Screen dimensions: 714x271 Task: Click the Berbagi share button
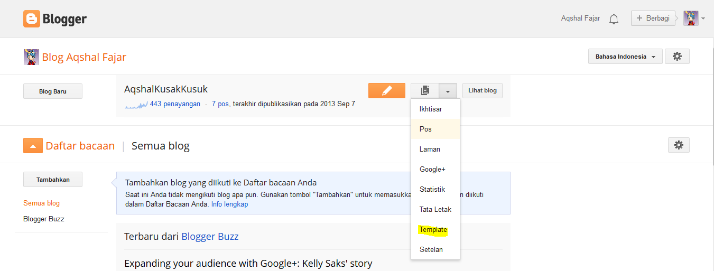[654, 18]
